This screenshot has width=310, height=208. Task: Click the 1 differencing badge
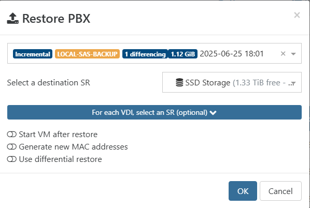(145, 54)
